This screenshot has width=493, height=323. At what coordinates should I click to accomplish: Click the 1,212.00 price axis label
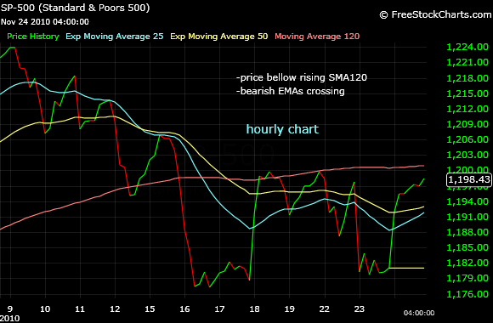click(x=467, y=109)
